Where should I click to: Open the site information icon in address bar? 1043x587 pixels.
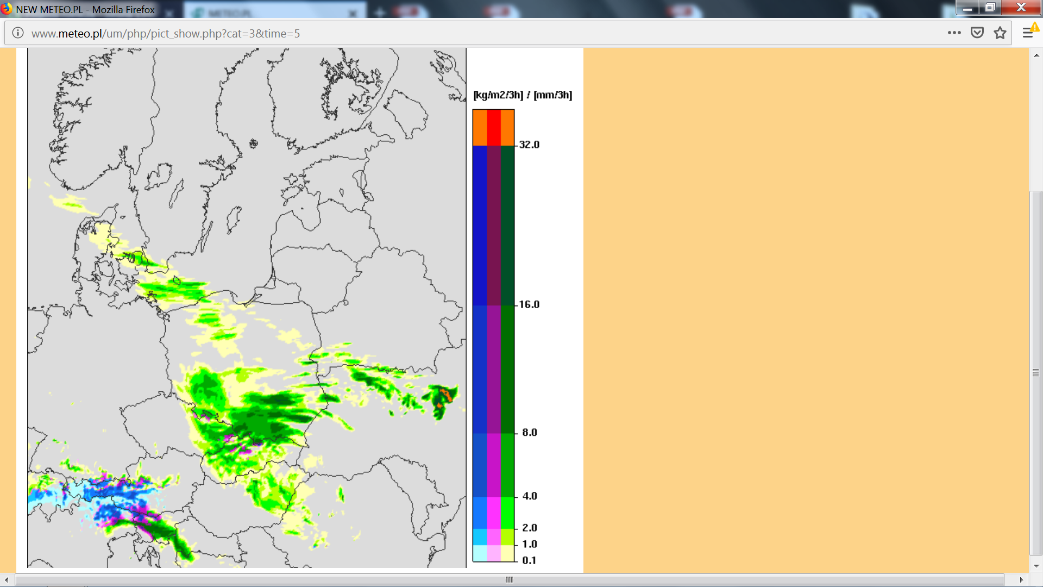(x=18, y=33)
